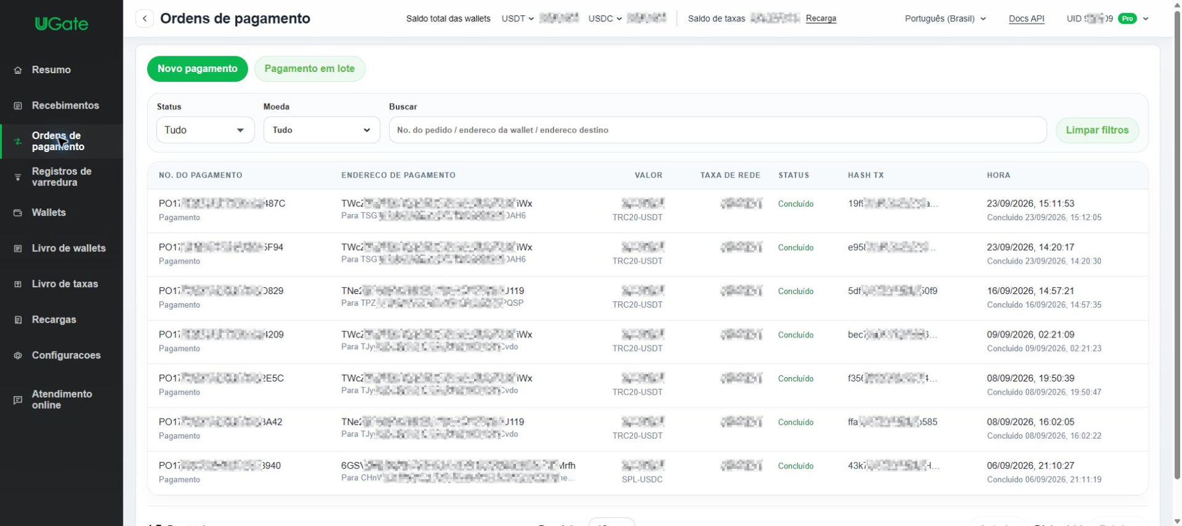
Task: Open the Resumo home icon in sidebar
Action: click(x=18, y=70)
